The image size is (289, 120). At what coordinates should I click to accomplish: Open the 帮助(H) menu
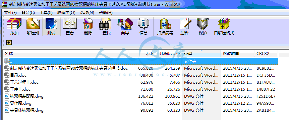click(106, 13)
